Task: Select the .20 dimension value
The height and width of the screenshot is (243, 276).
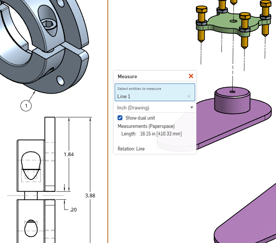Action: click(73, 210)
